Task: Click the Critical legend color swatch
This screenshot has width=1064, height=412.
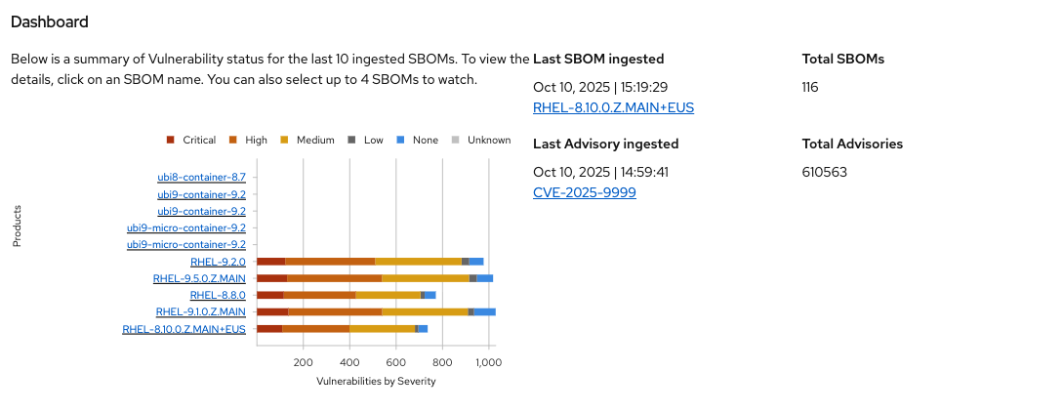Action: [171, 140]
